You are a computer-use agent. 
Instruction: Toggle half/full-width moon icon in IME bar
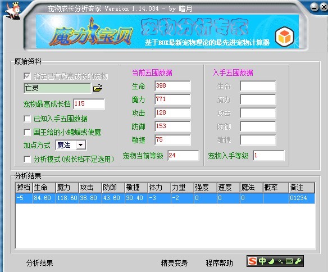point(271,261)
